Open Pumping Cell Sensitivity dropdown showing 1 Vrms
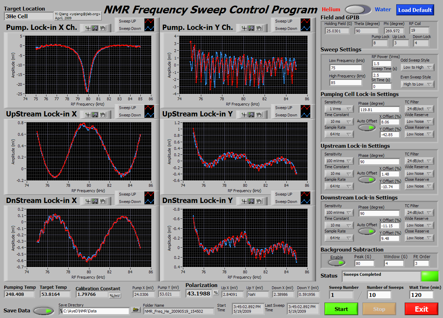443x318 pixels. click(x=339, y=109)
